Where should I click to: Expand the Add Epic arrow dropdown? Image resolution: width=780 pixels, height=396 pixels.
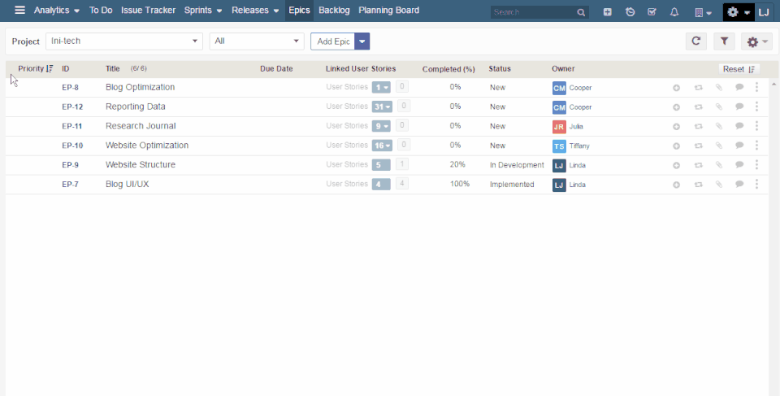[362, 41]
